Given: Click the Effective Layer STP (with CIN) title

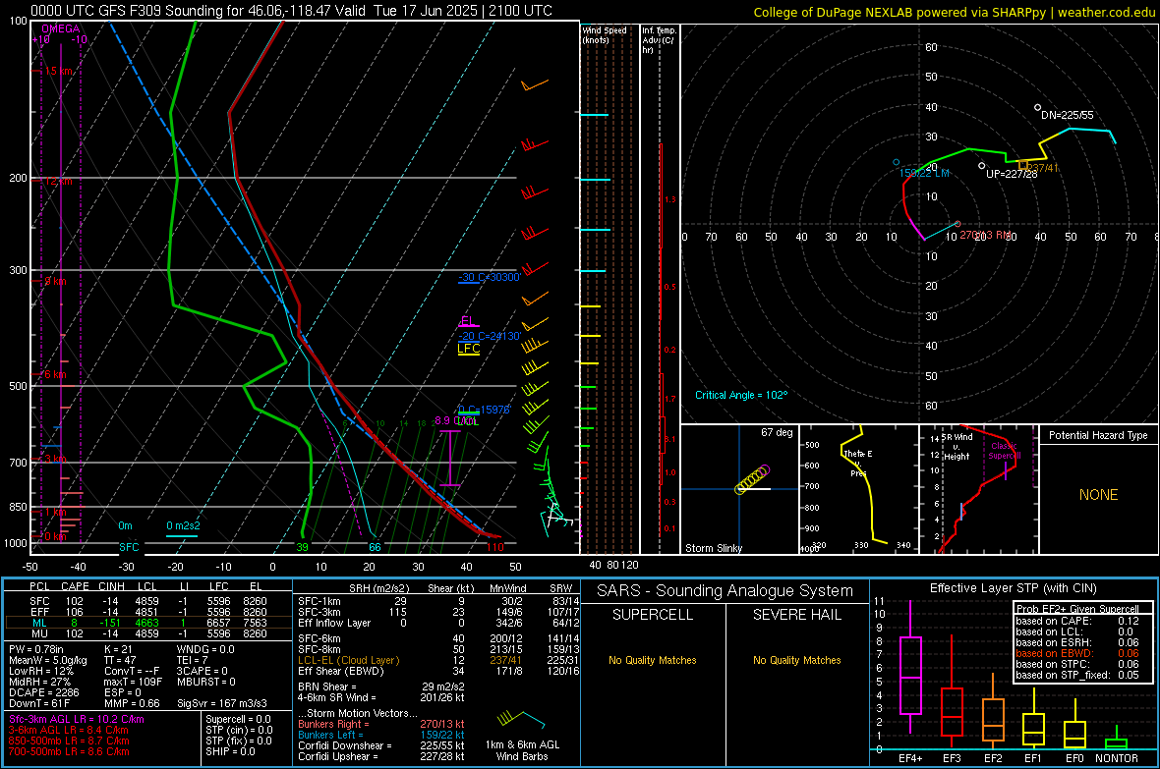Looking at the screenshot, I should pos(1013,588).
